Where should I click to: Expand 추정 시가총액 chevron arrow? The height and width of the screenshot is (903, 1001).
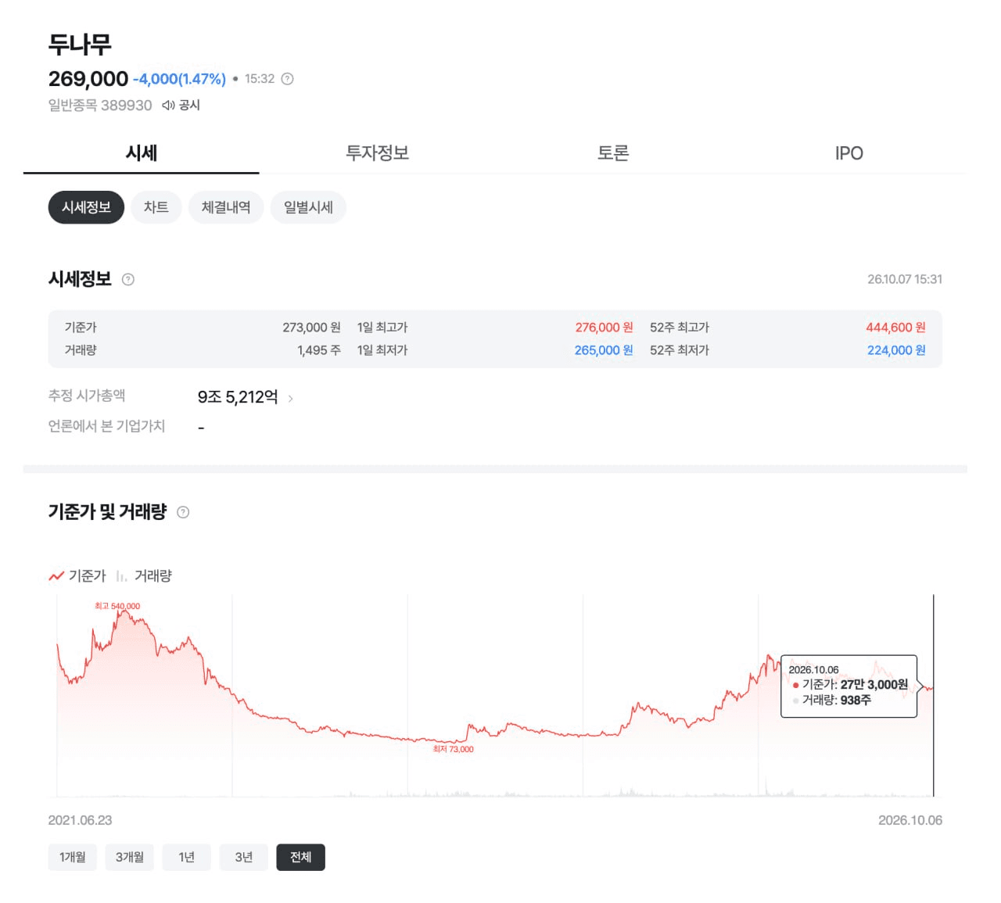(290, 398)
